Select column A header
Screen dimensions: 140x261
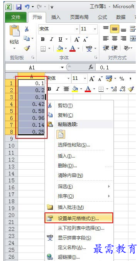point(31,76)
